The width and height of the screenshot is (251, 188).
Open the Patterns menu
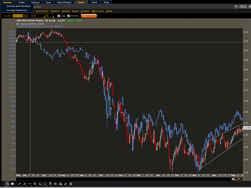pos(55,11)
